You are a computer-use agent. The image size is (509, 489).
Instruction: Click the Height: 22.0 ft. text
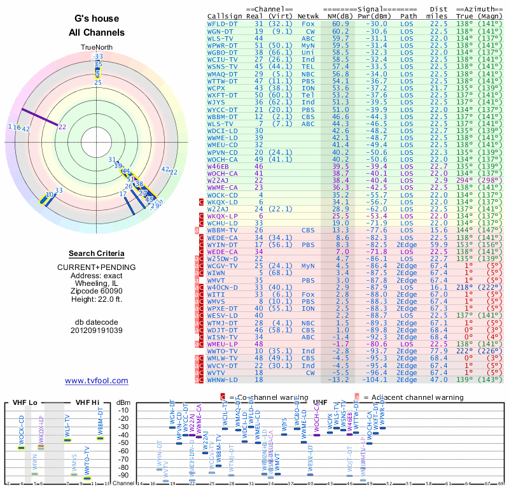(x=97, y=299)
